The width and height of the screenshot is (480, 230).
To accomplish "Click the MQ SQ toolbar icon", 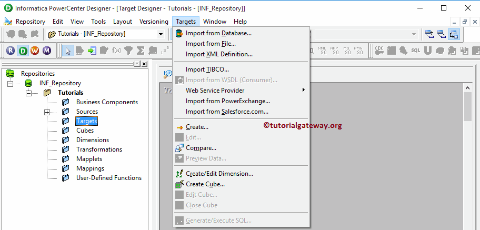I will pos(346,51).
